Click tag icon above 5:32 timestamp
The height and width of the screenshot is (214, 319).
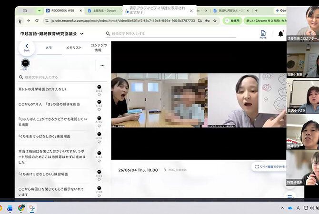(x=99, y=102)
